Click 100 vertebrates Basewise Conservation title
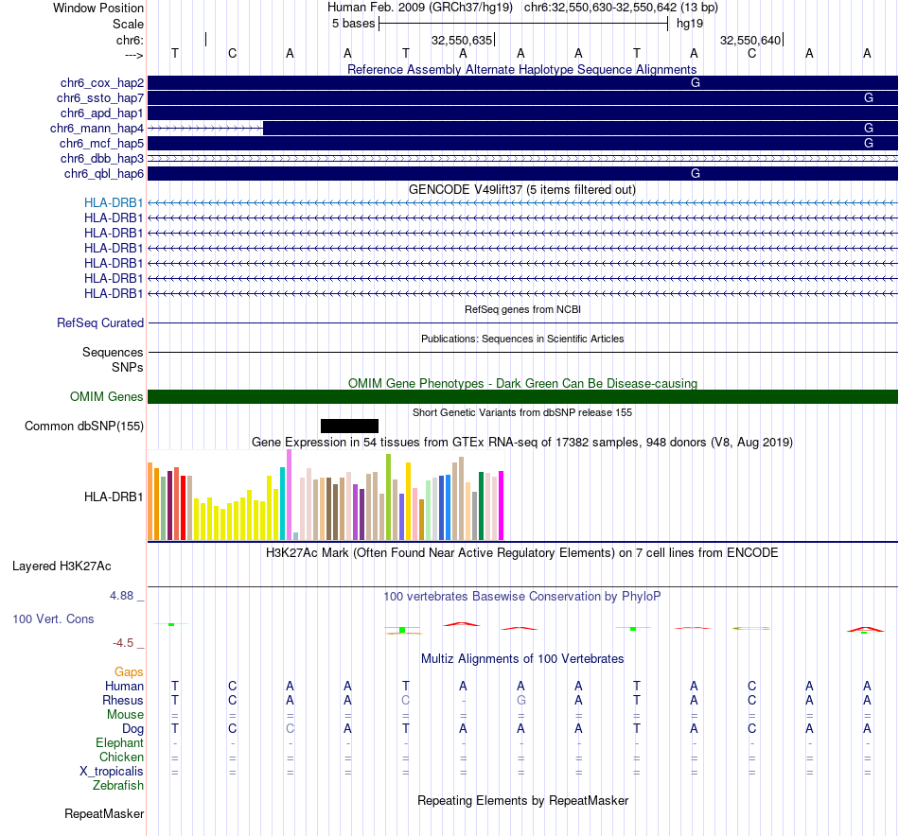 coord(522,597)
